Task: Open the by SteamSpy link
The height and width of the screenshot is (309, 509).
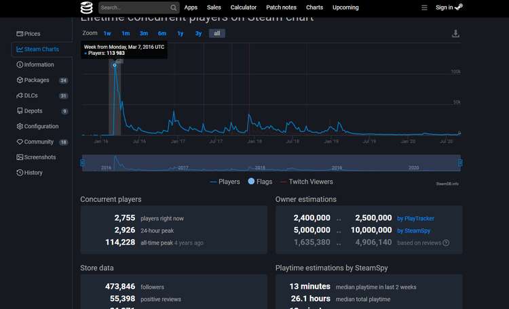Action: click(x=413, y=231)
